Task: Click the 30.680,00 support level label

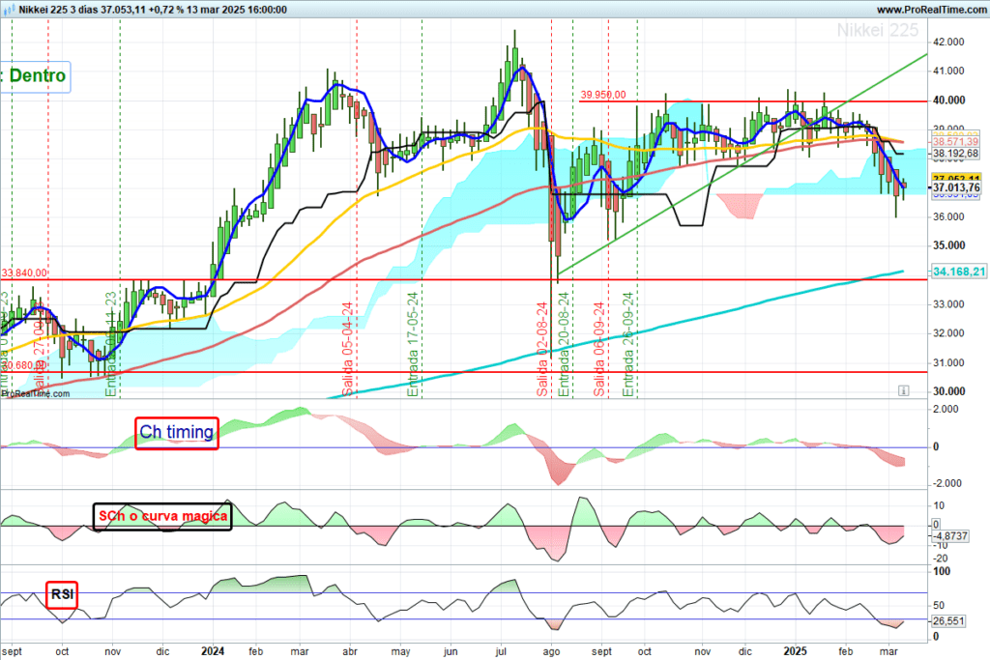Action: 24,365
